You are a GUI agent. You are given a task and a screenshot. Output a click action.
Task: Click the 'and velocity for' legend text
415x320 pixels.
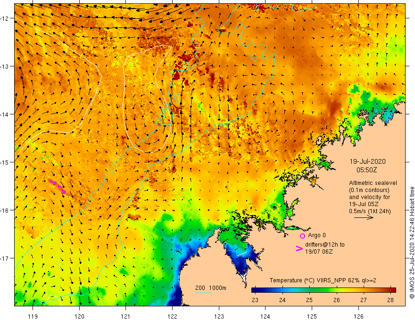tap(369, 197)
